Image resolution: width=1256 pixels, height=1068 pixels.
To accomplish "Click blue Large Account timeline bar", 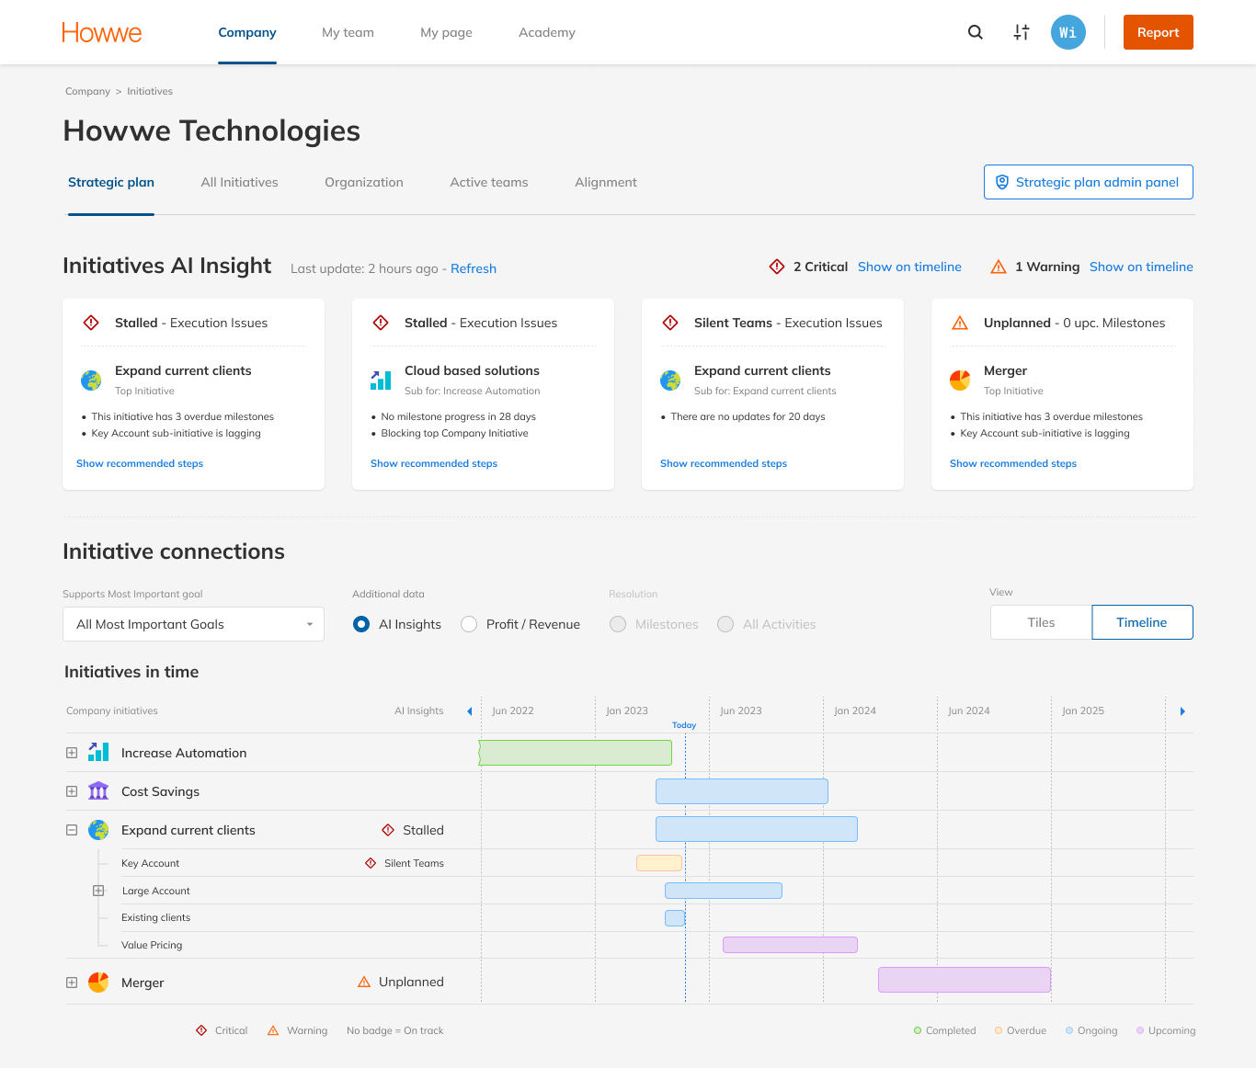I will point(724,891).
